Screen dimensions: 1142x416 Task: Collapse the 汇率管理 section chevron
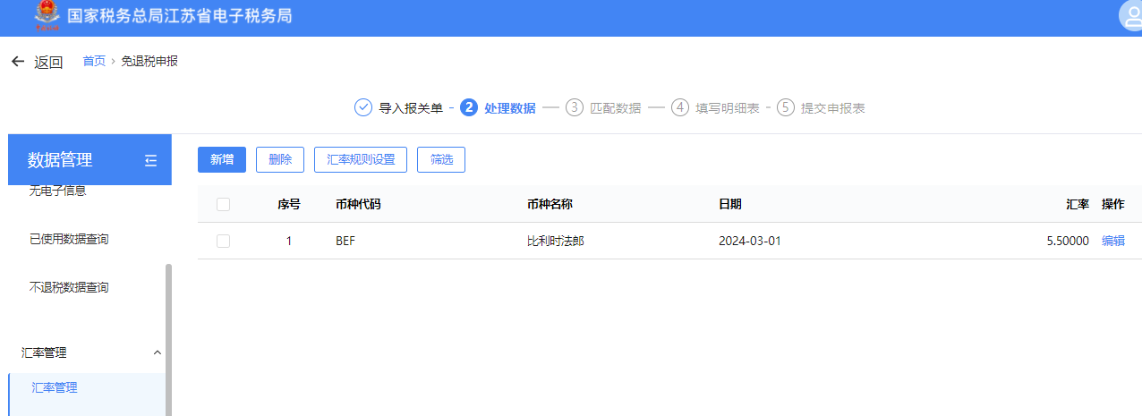pos(158,352)
